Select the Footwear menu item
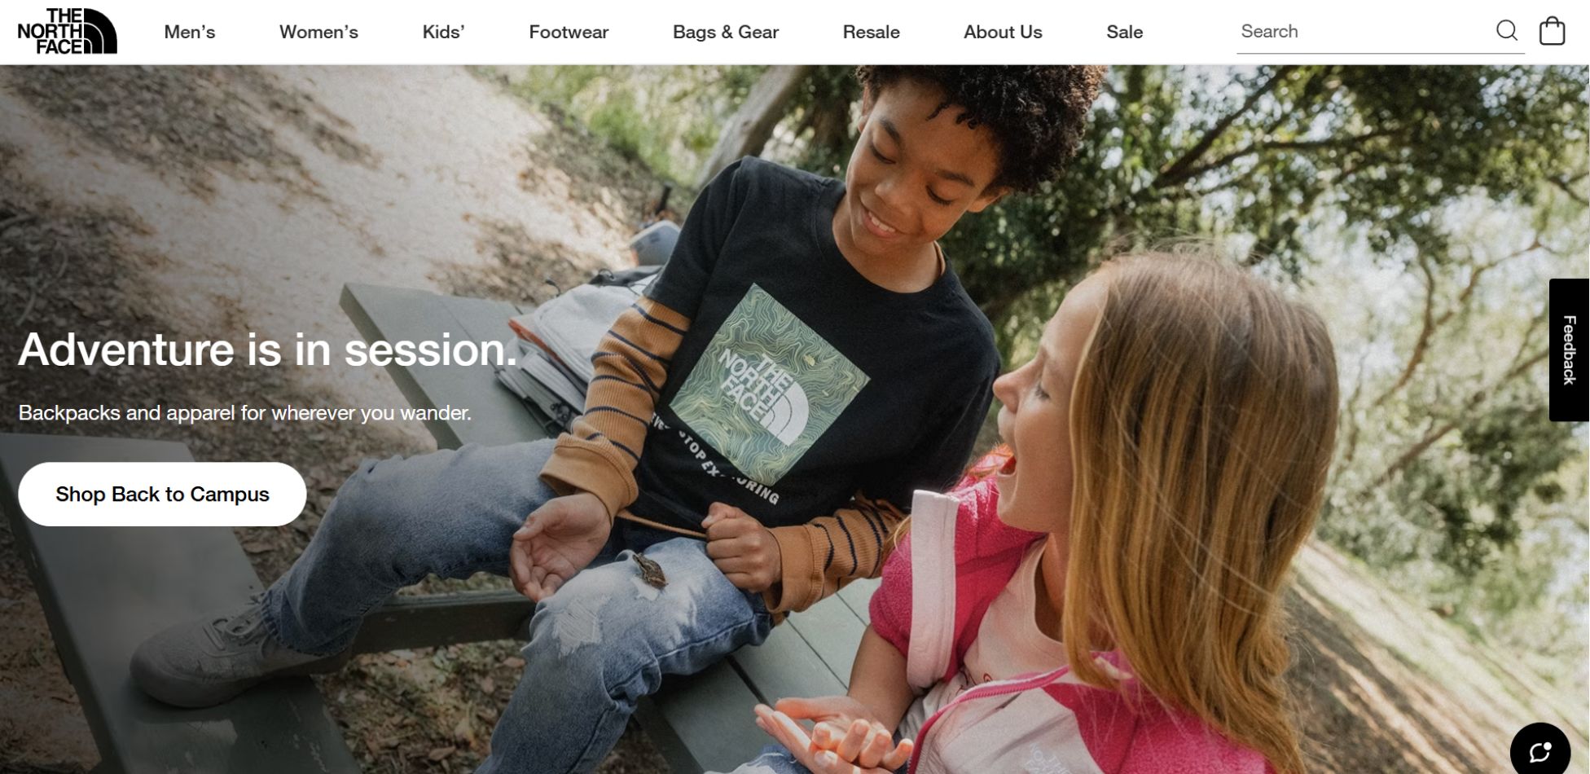Image resolution: width=1590 pixels, height=774 pixels. pos(569,32)
